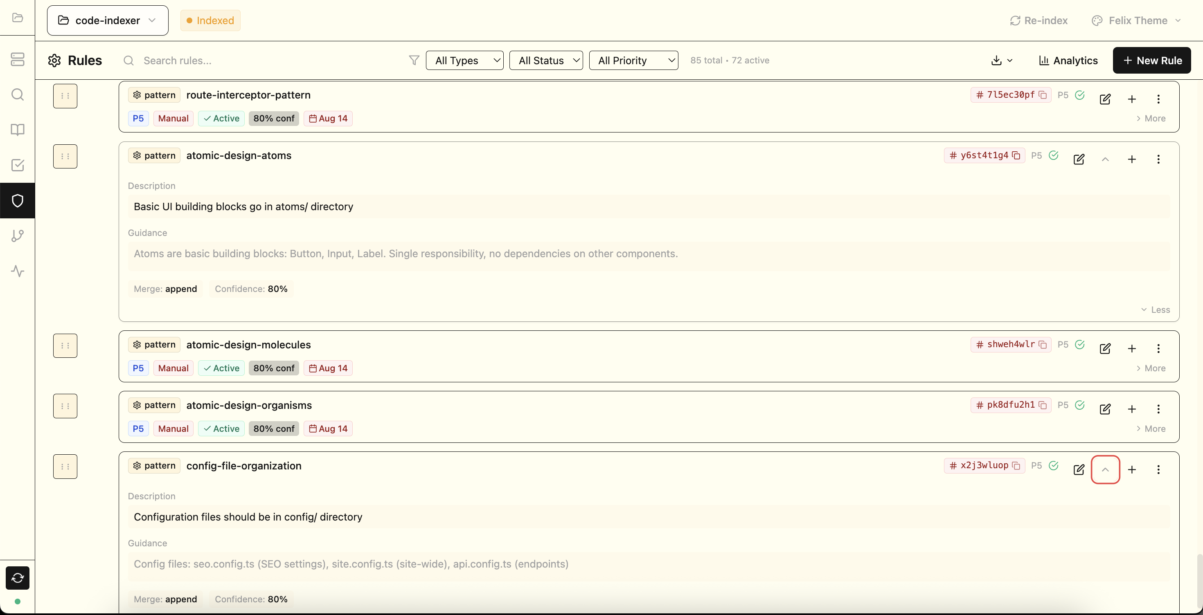Viewport: 1203px width, 615px height.
Task: Open the All Types dropdown
Action: 464,60
